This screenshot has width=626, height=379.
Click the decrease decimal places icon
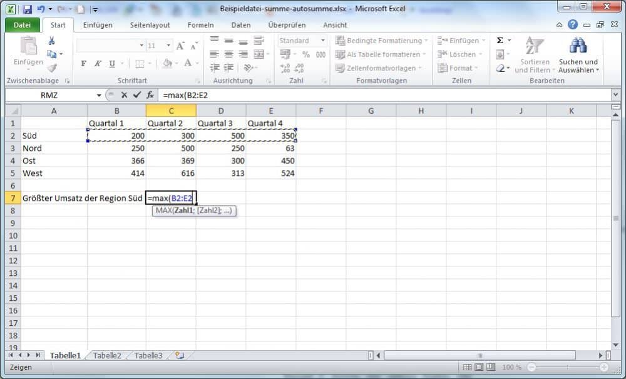[299, 68]
